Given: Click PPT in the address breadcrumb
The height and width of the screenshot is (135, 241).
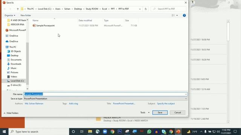Looking at the screenshot, I should [113, 9].
